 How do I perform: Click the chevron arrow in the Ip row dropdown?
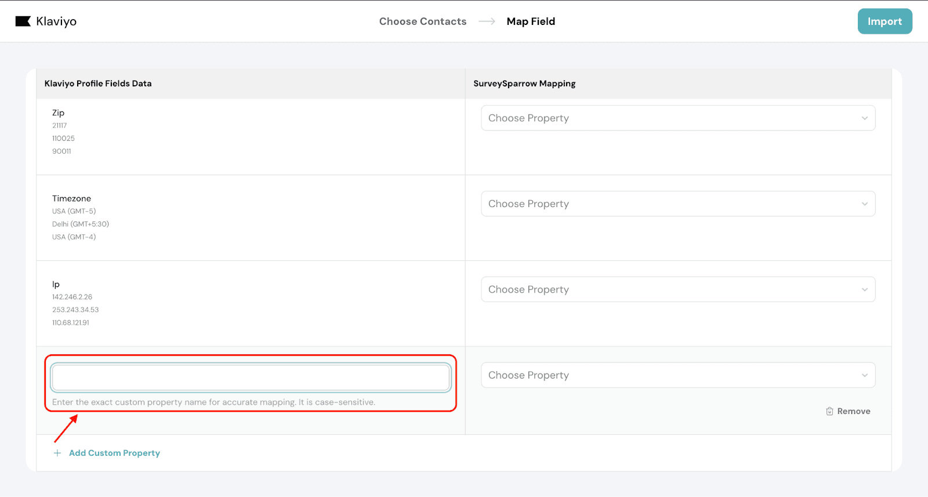tap(864, 290)
